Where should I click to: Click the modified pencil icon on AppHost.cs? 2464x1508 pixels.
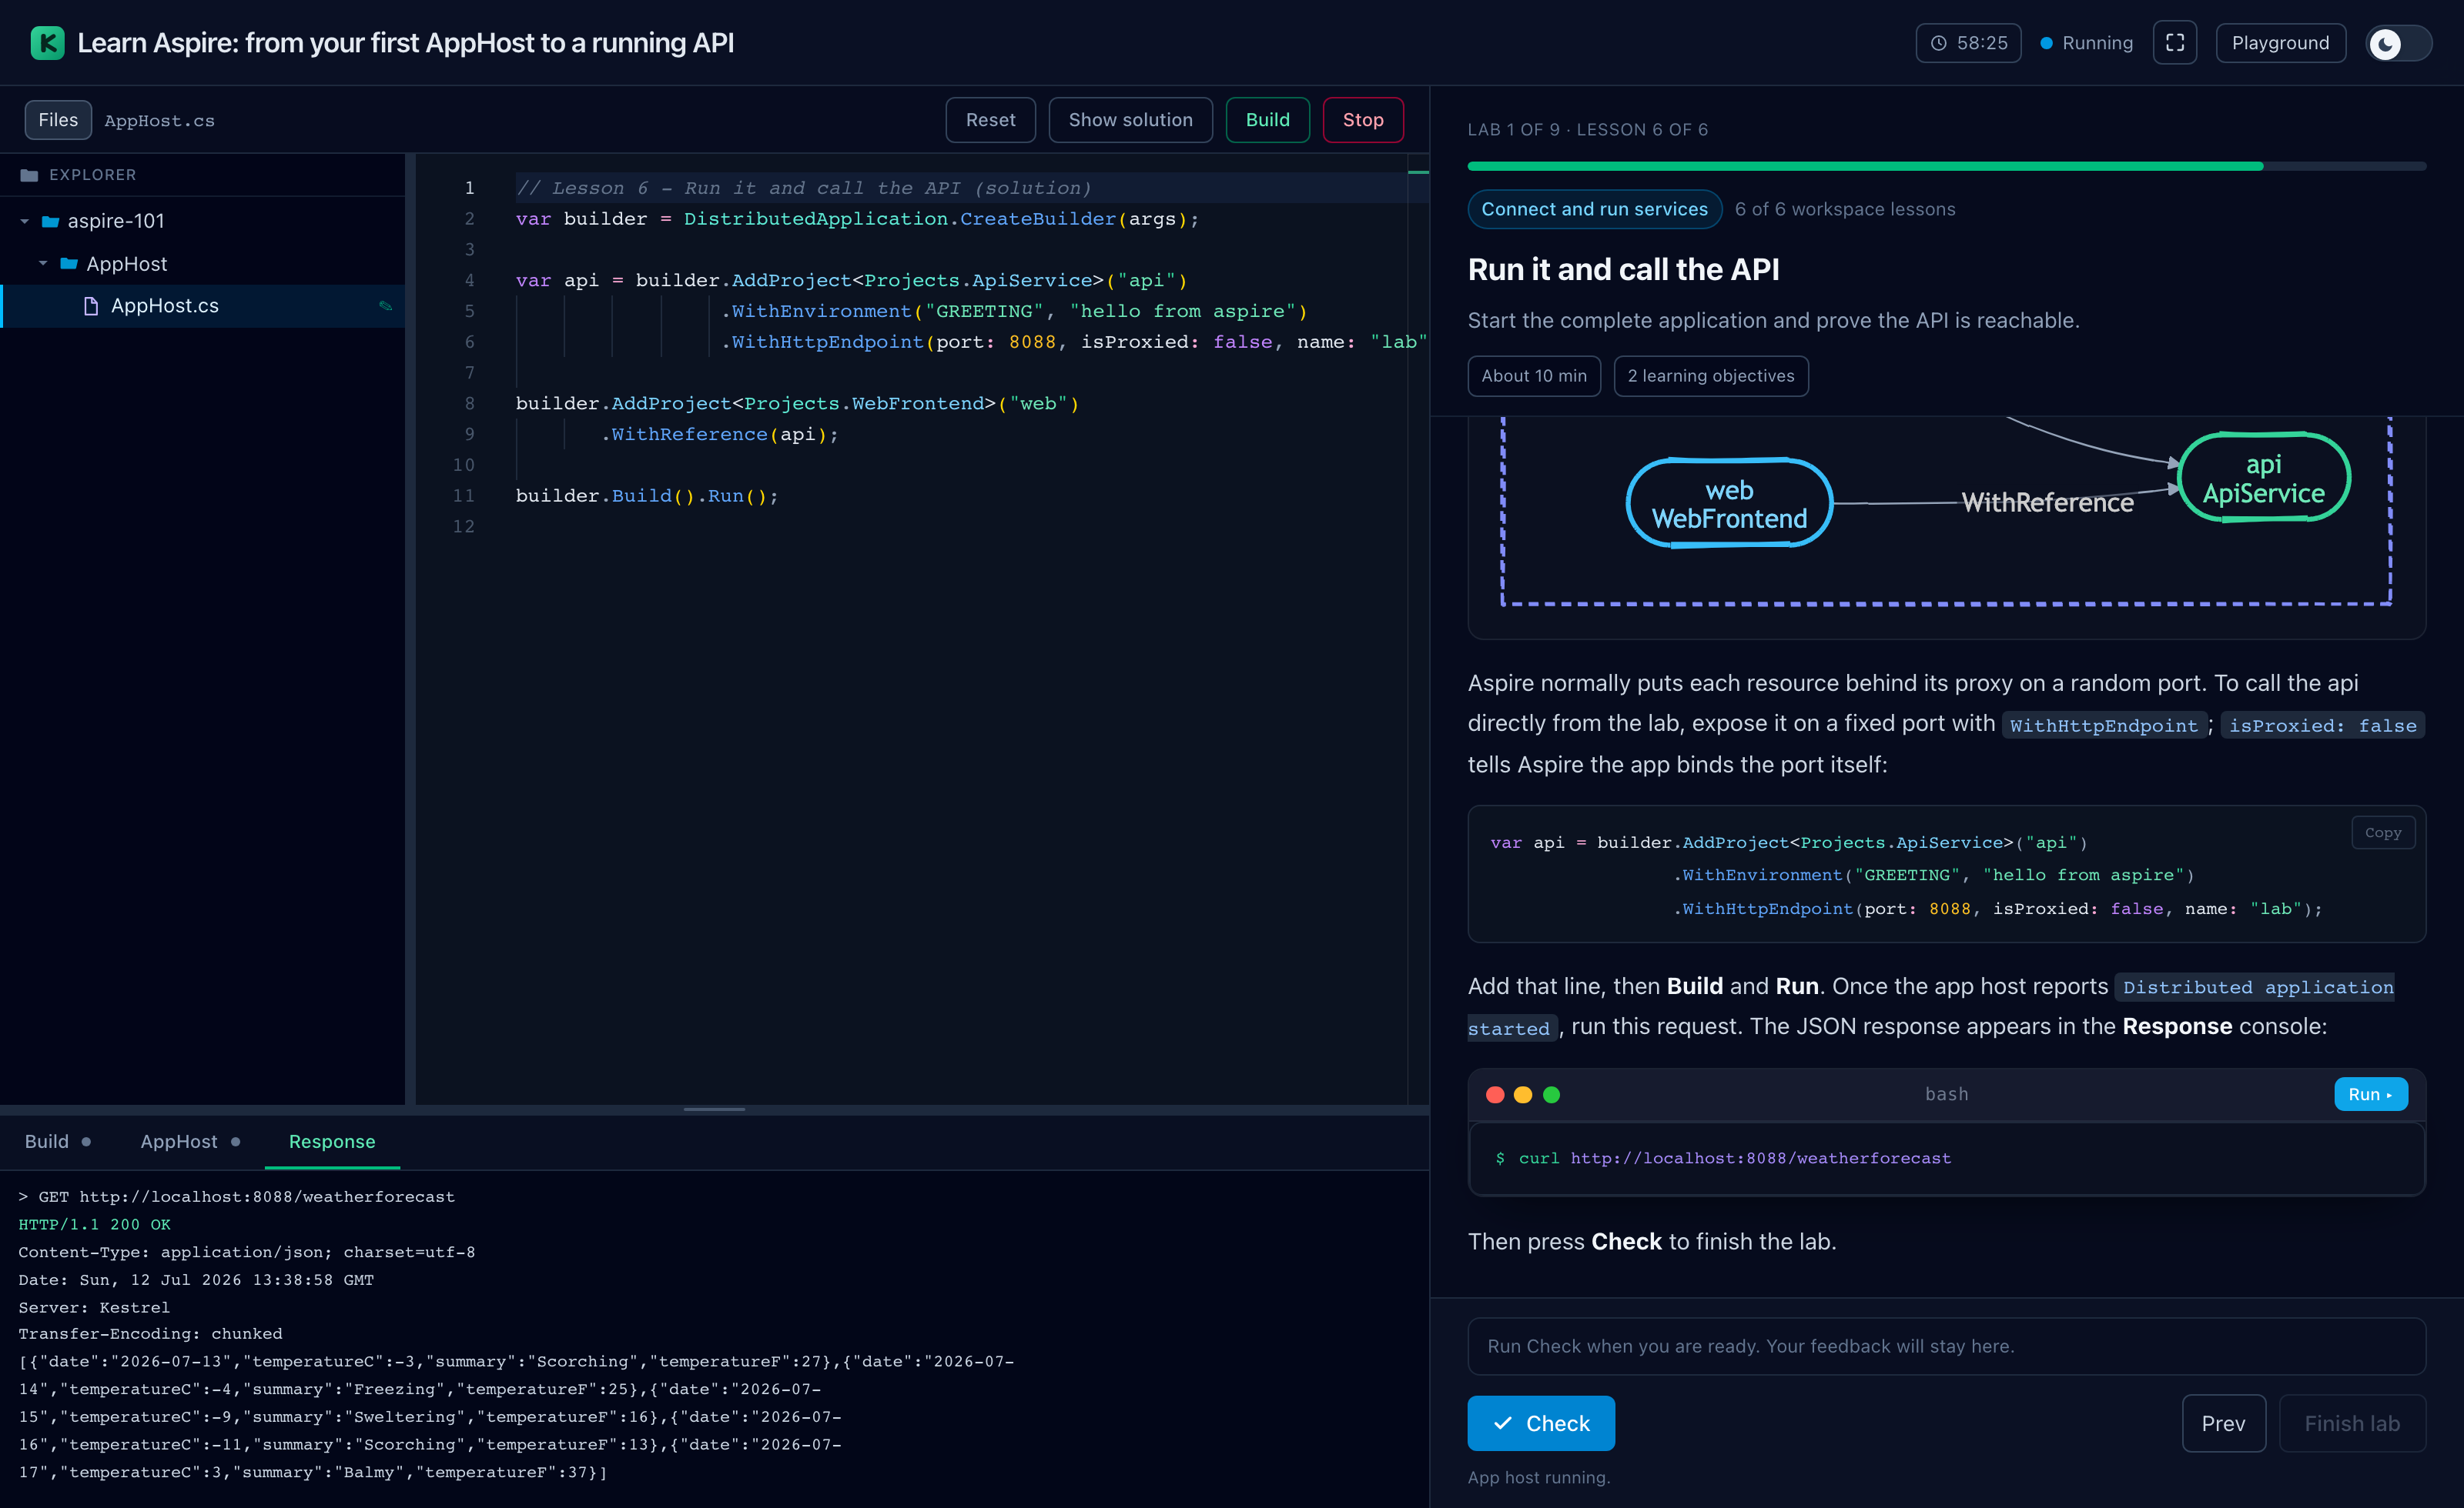tap(385, 305)
